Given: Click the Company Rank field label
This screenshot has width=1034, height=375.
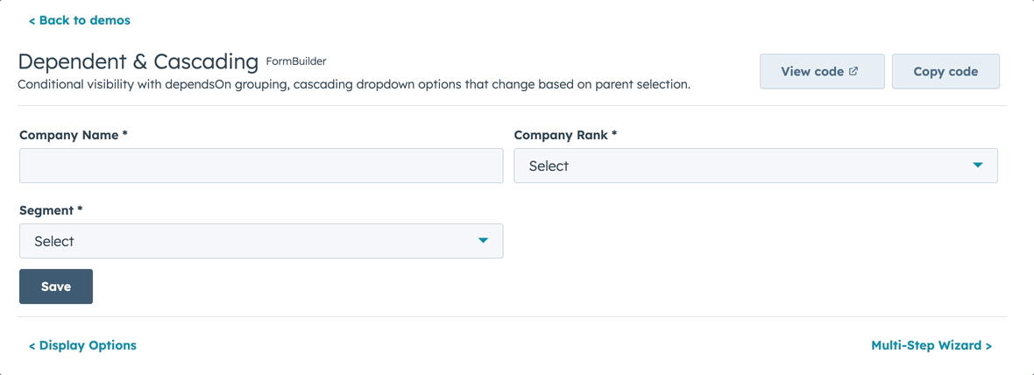Looking at the screenshot, I should click(x=565, y=135).
